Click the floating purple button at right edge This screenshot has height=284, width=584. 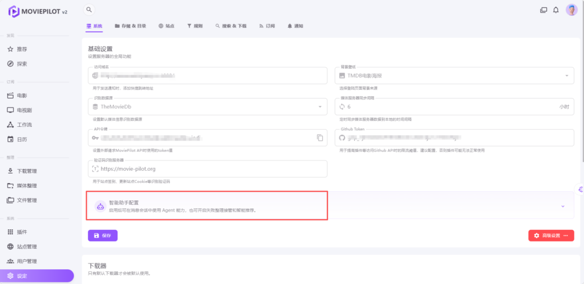coord(580,189)
